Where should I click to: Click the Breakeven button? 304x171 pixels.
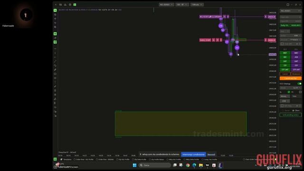coord(296,74)
